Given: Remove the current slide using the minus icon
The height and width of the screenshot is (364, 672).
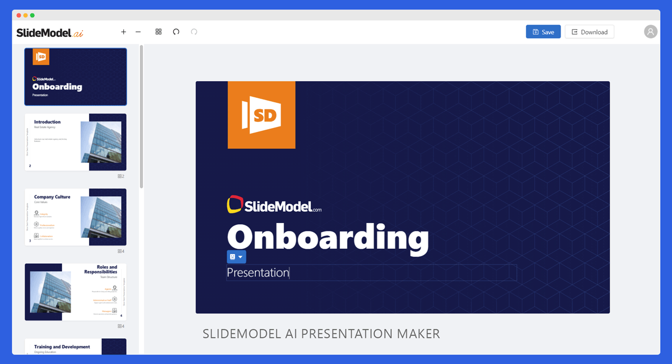Looking at the screenshot, I should [138, 32].
